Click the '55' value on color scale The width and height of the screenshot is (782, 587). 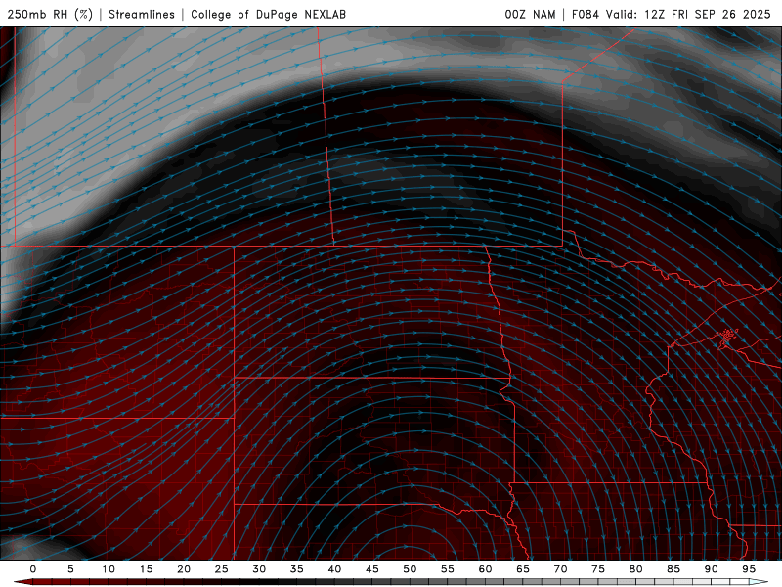click(x=448, y=569)
